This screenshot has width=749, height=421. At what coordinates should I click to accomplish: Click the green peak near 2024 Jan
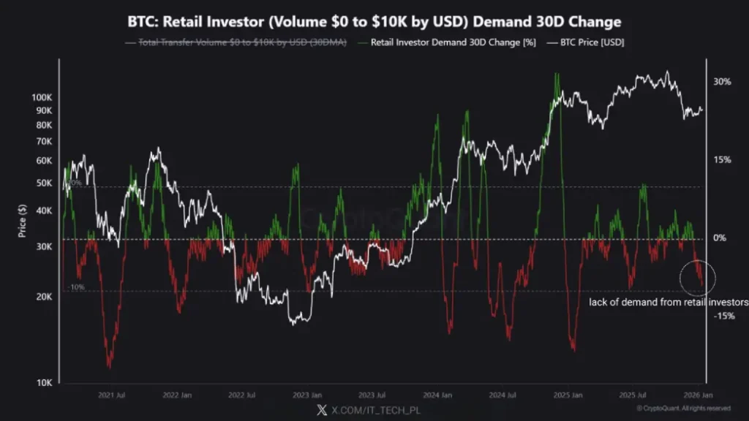click(x=466, y=111)
